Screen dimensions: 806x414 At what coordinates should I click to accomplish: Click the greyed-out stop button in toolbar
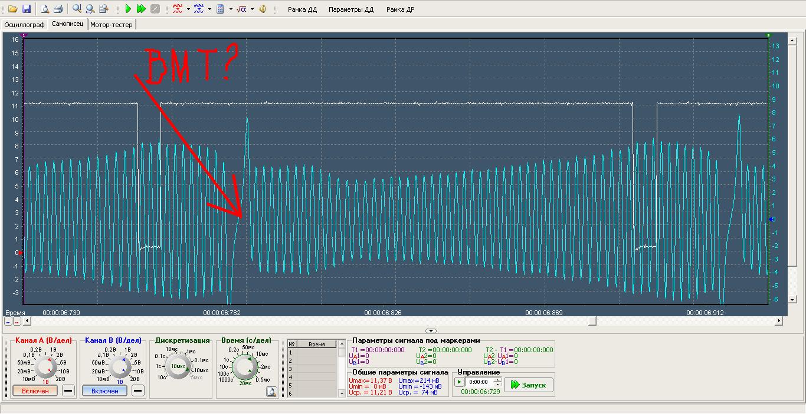155,9
